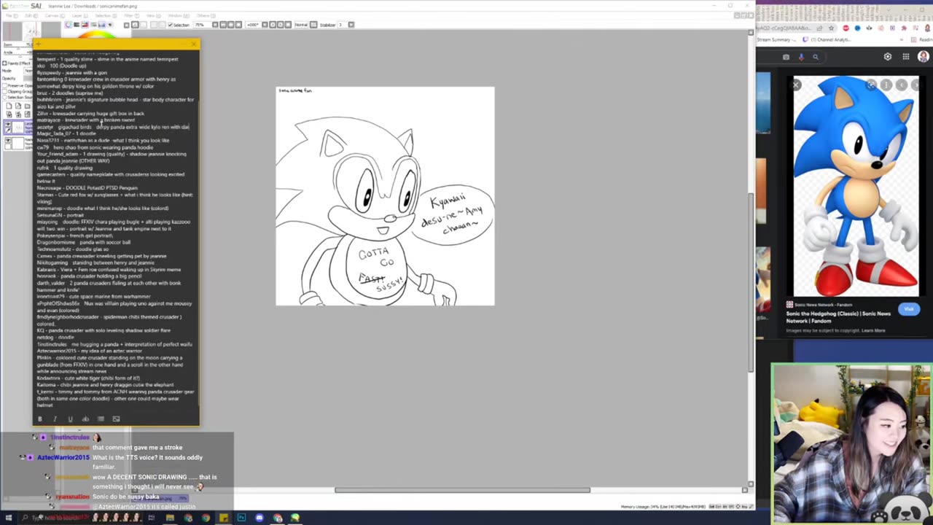Image resolution: width=933 pixels, height=525 pixels.
Task: Share this page from address bar
Action: click(x=819, y=28)
